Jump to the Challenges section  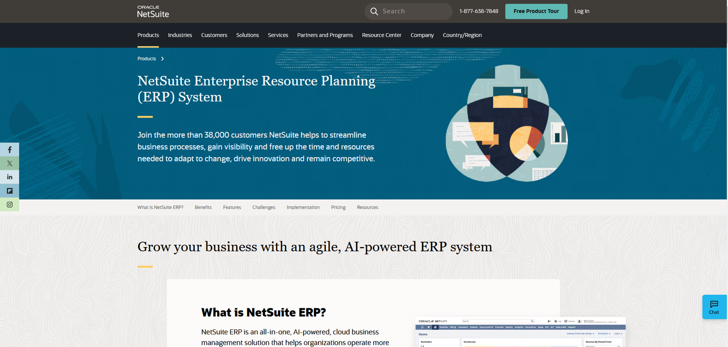tap(264, 207)
